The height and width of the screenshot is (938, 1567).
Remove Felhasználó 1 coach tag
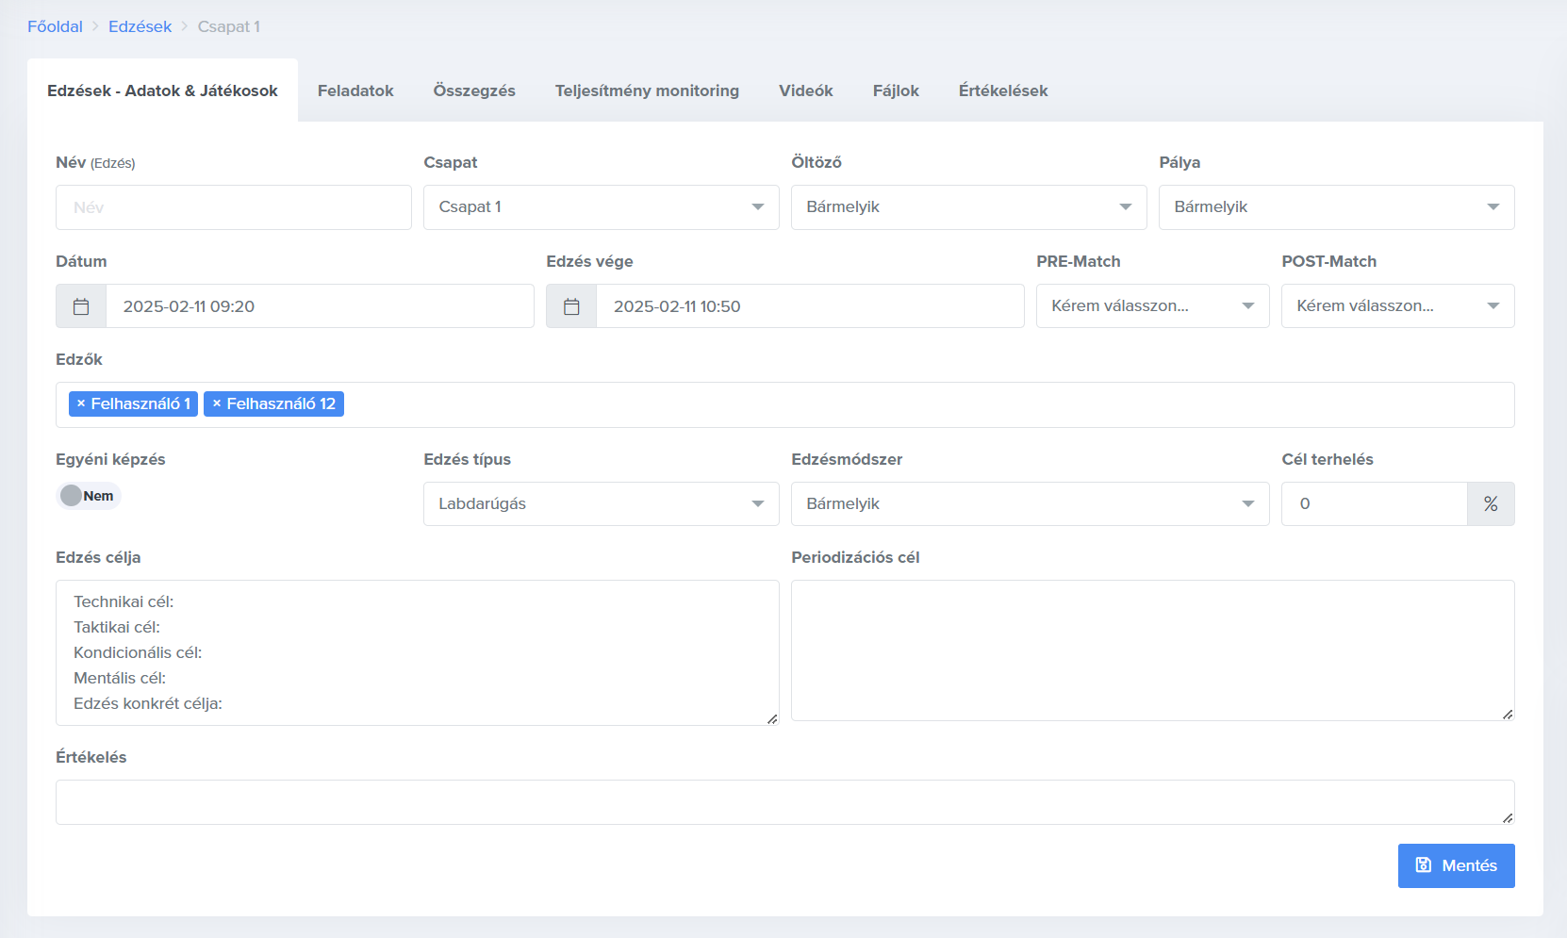coord(81,403)
